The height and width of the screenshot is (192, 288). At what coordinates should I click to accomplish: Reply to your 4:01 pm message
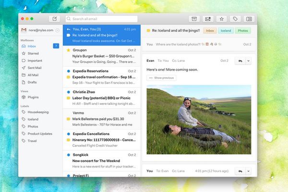(x=240, y=171)
